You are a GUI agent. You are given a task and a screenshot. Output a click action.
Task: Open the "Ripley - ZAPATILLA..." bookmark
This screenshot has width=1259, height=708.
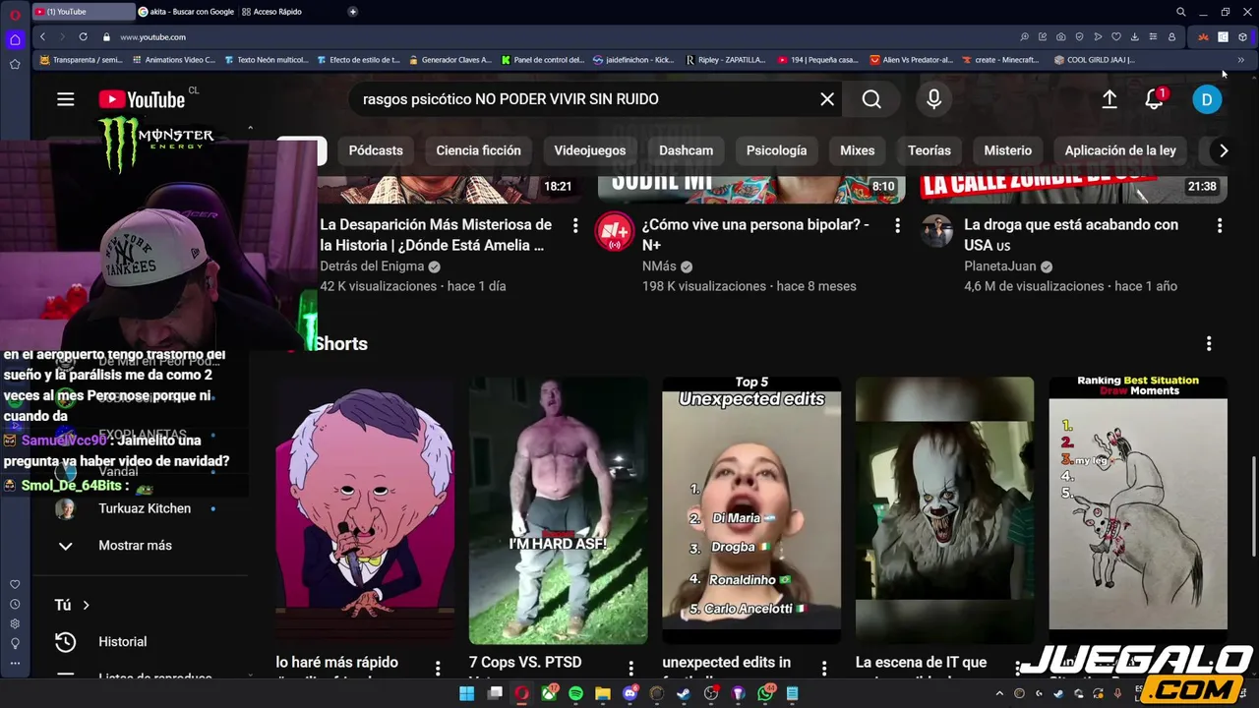pyautogui.click(x=725, y=60)
